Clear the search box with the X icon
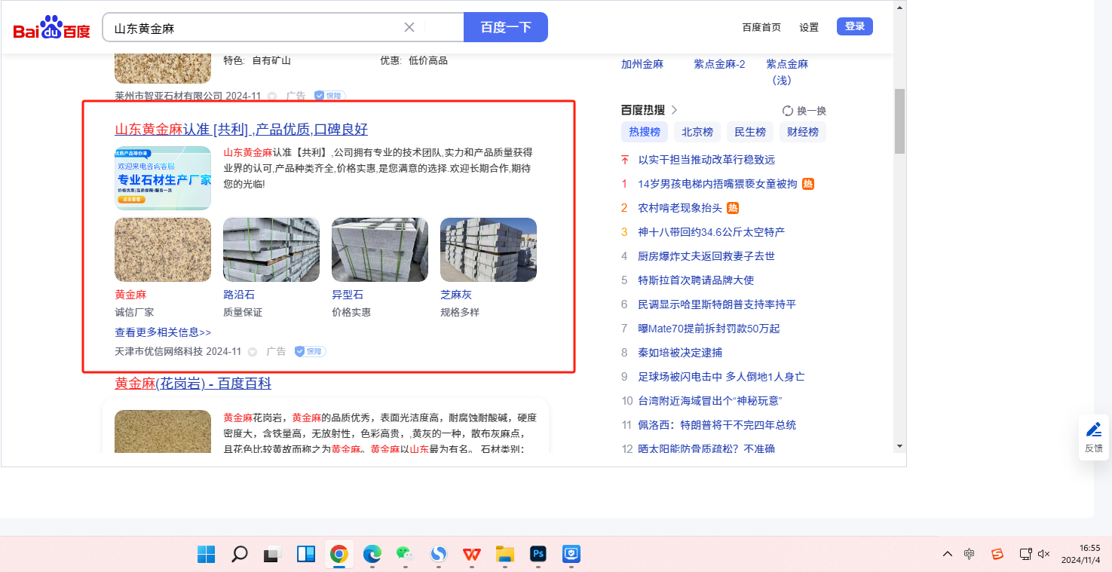The image size is (1112, 572). pyautogui.click(x=409, y=27)
